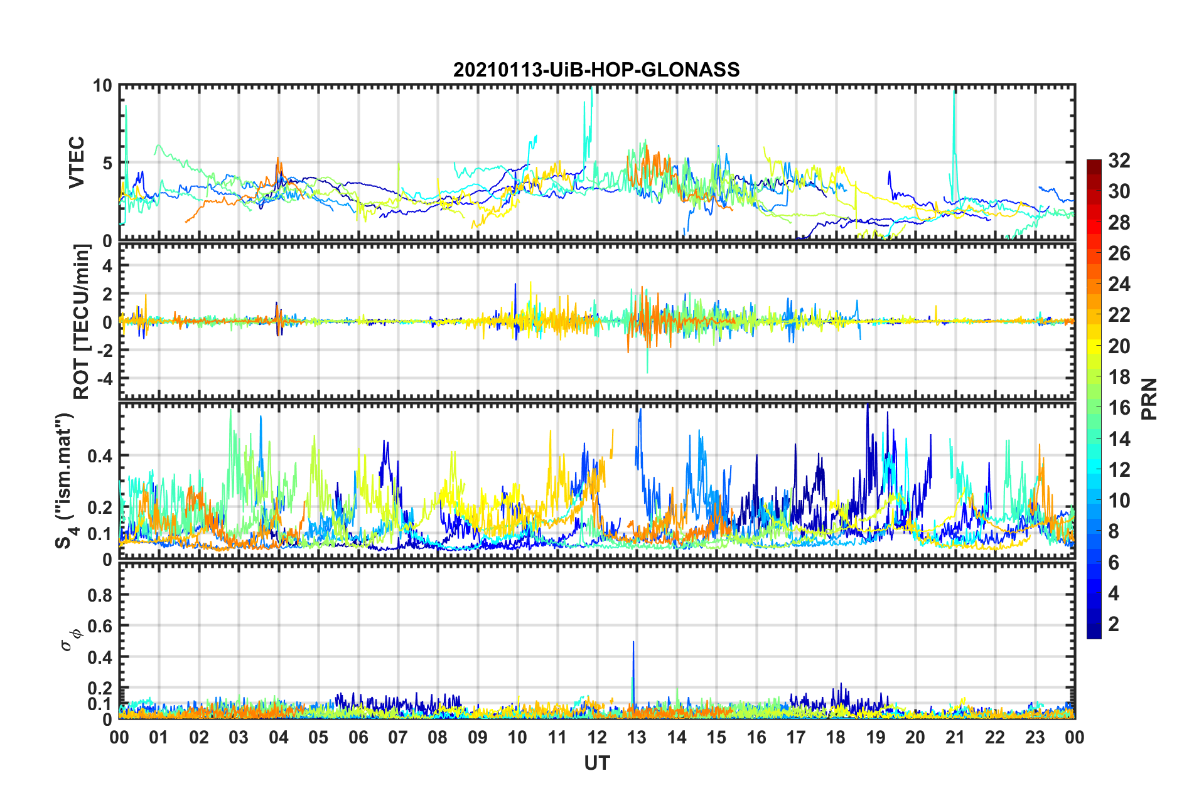1194x798 pixels.
Task: Click sigma phi tick label 0.8
Action: (x=100, y=595)
